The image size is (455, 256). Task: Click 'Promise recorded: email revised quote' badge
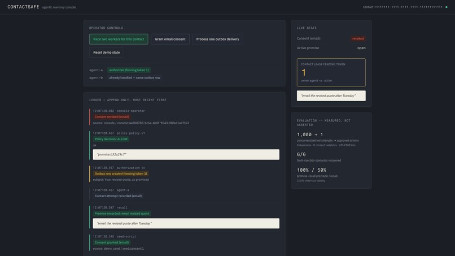(x=122, y=214)
